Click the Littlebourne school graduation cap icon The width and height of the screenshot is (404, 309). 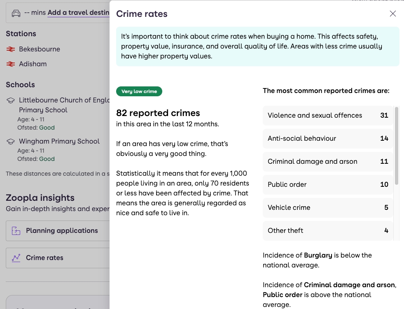point(11,101)
